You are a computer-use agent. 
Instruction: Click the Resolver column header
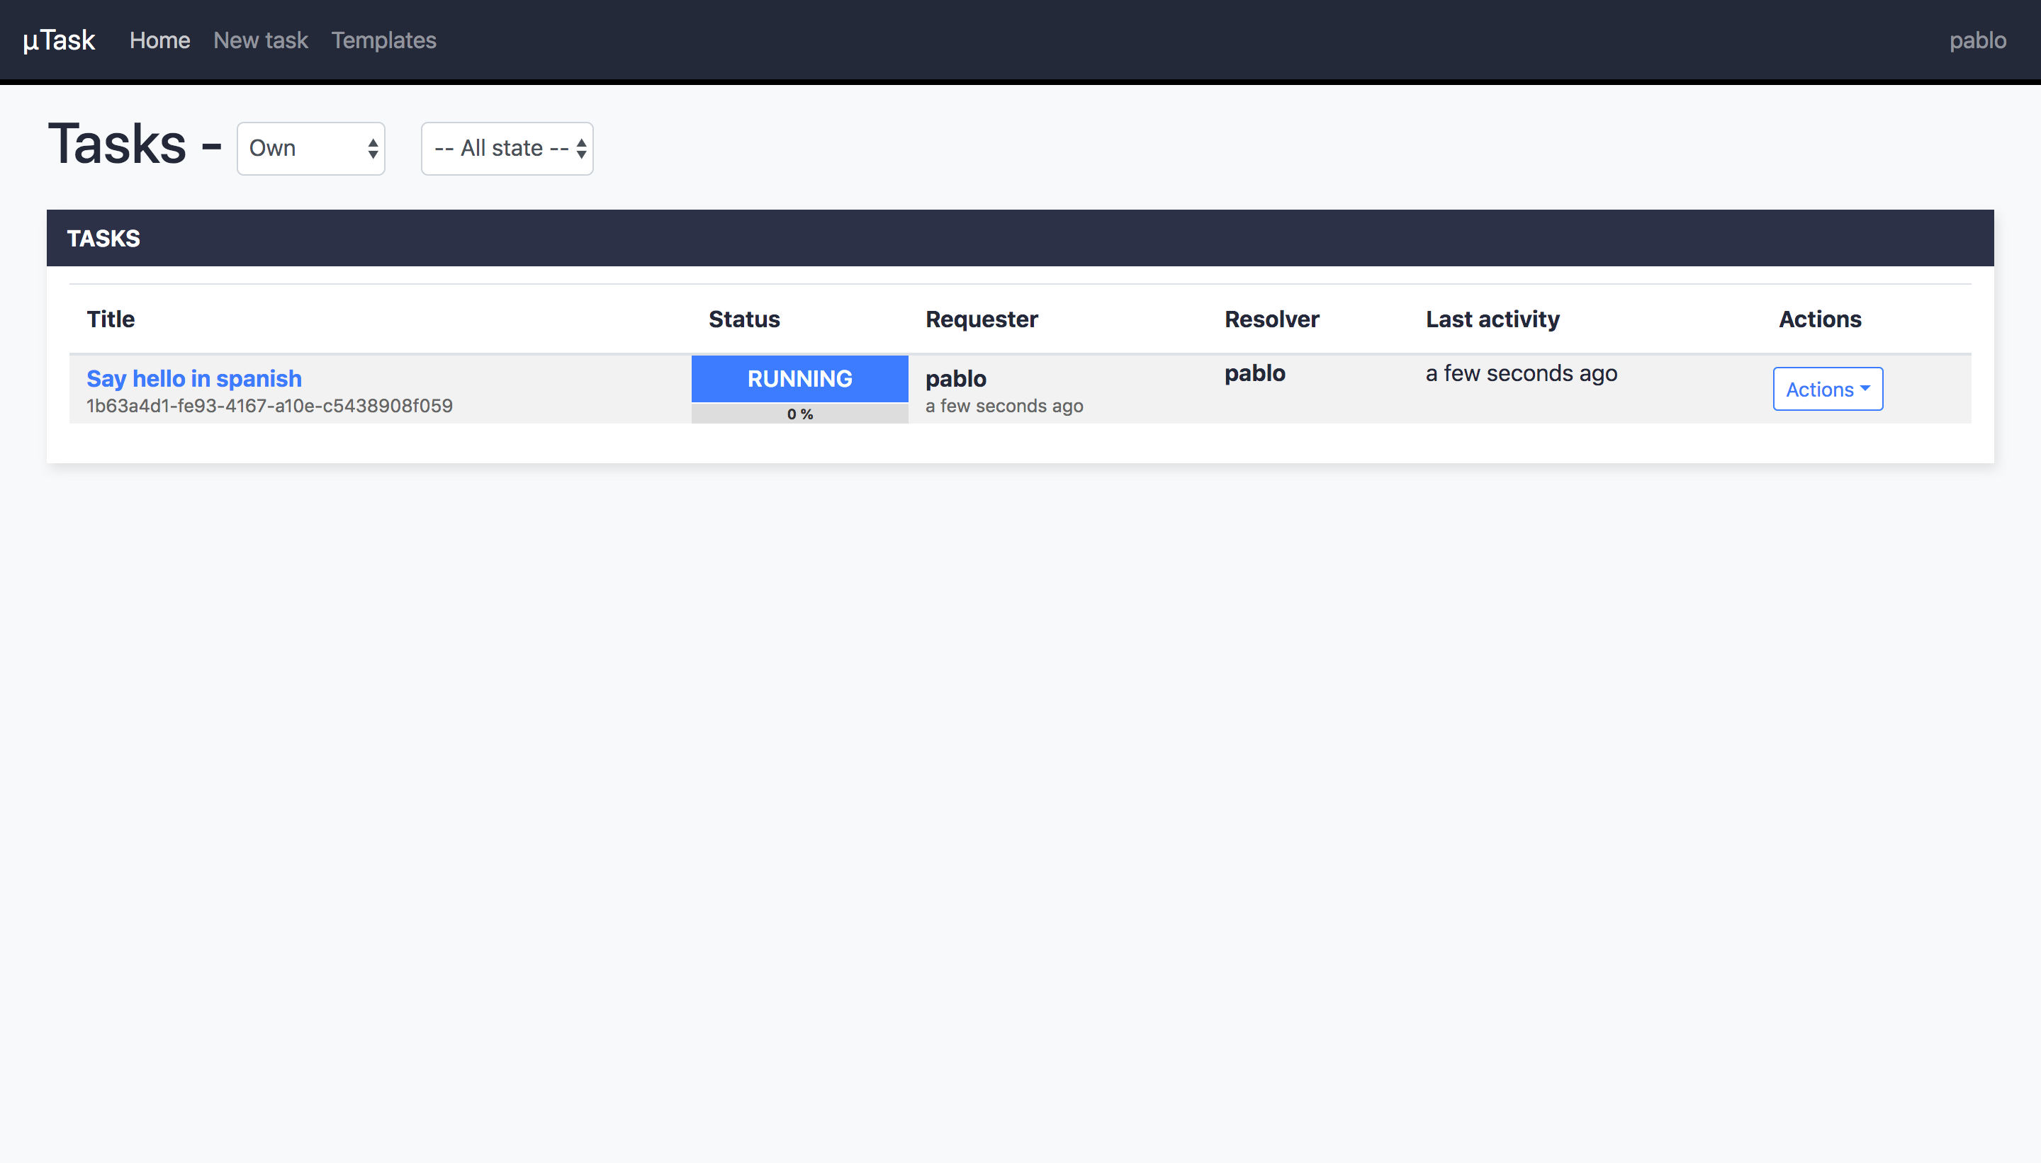[1271, 319]
